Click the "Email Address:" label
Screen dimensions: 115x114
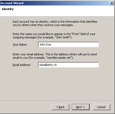tap(22, 65)
